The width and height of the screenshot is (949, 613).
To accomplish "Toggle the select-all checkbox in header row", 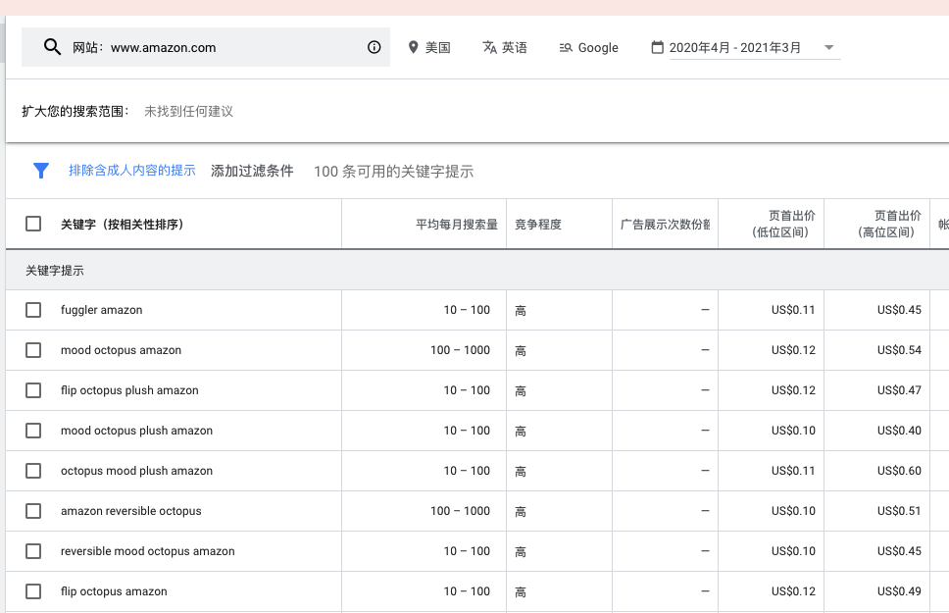I will point(32,223).
